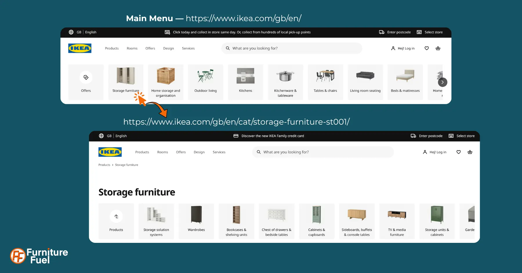Open the Sideboards, buffets & console tables tile
Viewport: 522px width, 273px height.
point(357,221)
